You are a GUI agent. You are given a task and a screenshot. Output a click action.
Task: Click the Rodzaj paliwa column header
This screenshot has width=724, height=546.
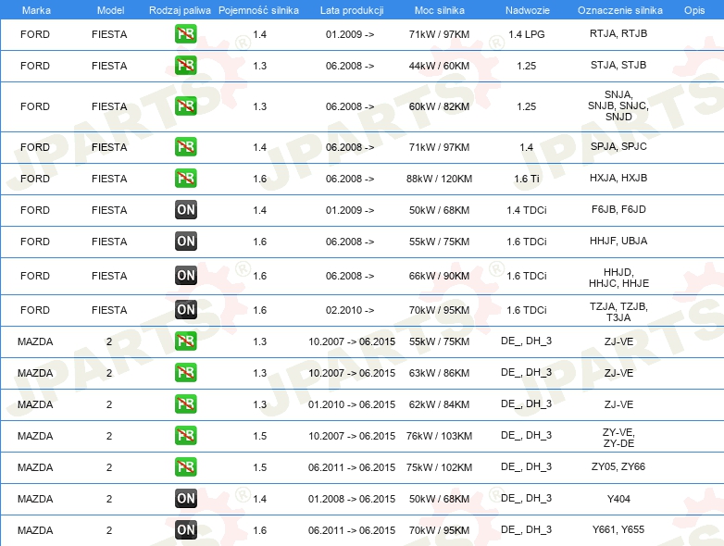(180, 10)
